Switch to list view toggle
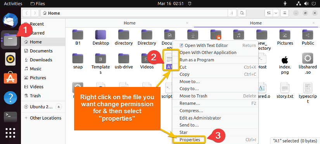Image resolution: width=320 pixels, height=144 pixels. pos(269,13)
